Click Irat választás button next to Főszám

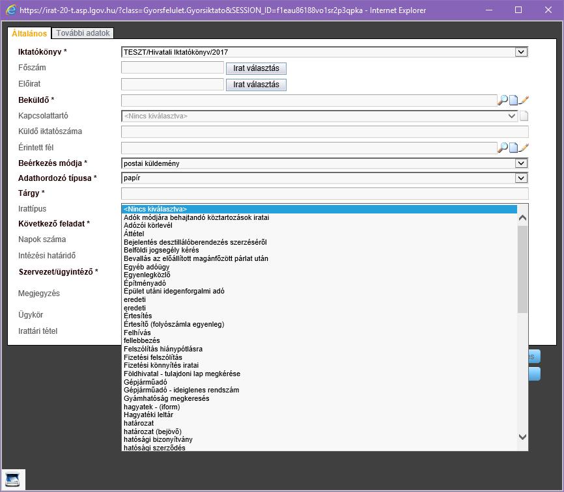(x=256, y=68)
